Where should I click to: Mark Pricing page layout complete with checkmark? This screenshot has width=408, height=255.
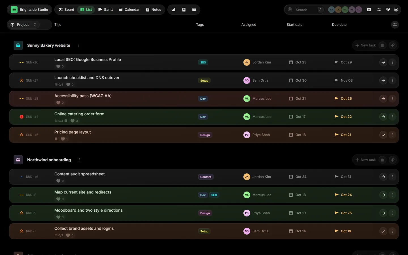[x=383, y=135]
